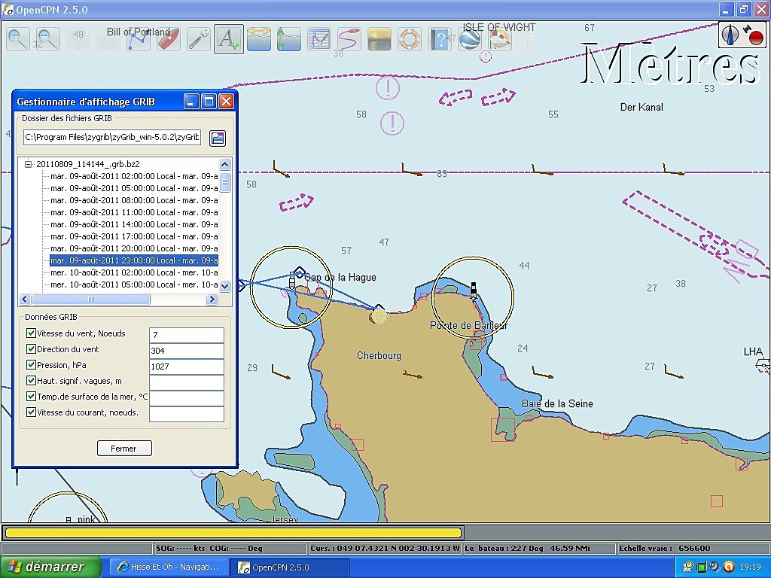The image size is (771, 578).
Task: Select the 09-août-2011 17:00:00 GRIB record
Action: pyautogui.click(x=134, y=236)
